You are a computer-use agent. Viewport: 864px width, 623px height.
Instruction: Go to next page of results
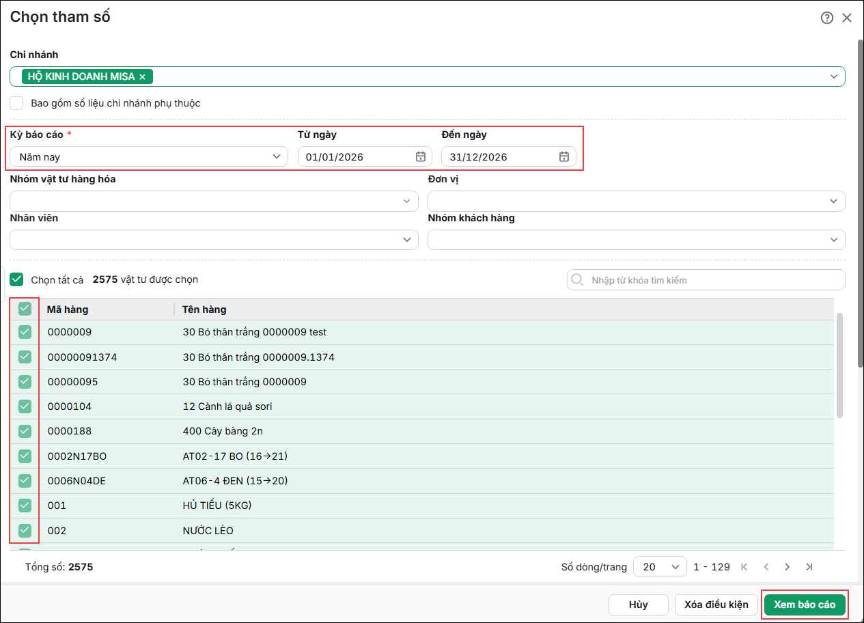[788, 566]
